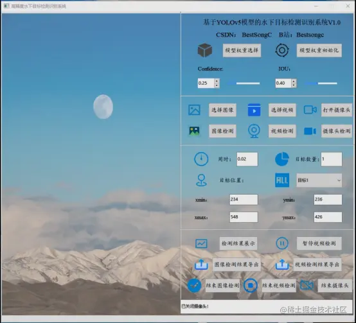Click the location pin icon beside 目标位置
The height and width of the screenshot is (323, 356).
pyautogui.click(x=201, y=180)
